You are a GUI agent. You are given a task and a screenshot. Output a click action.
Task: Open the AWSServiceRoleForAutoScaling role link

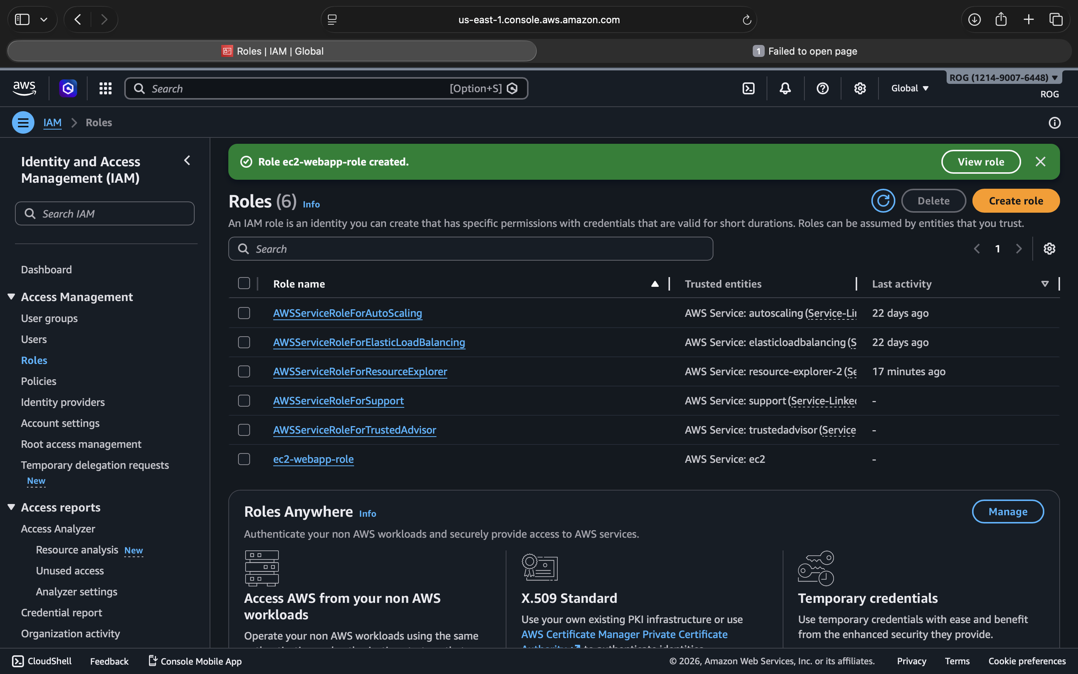pyautogui.click(x=347, y=313)
